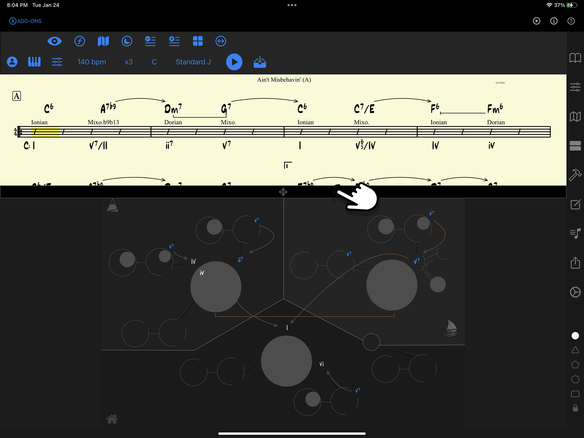The image size is (584, 438).
Task: Toggle the white circle shape in the sidebar
Action: (575, 335)
